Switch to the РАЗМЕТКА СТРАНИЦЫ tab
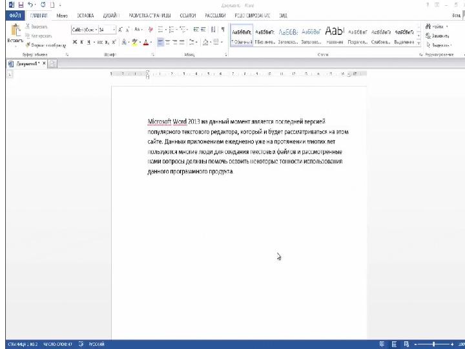The image size is (465, 349). point(150,16)
